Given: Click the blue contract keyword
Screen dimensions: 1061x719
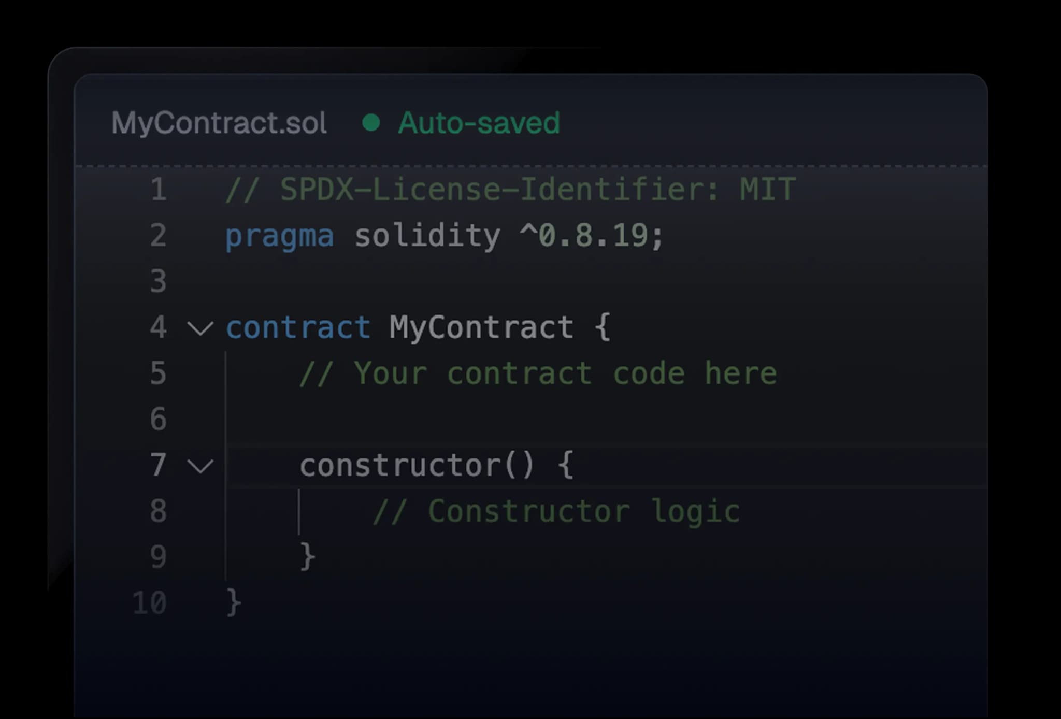Looking at the screenshot, I should [298, 328].
